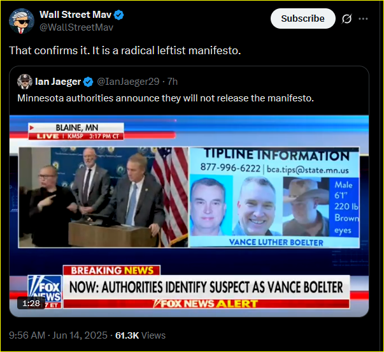Open the three-dot more options menu
384x352 pixels.
click(363, 19)
